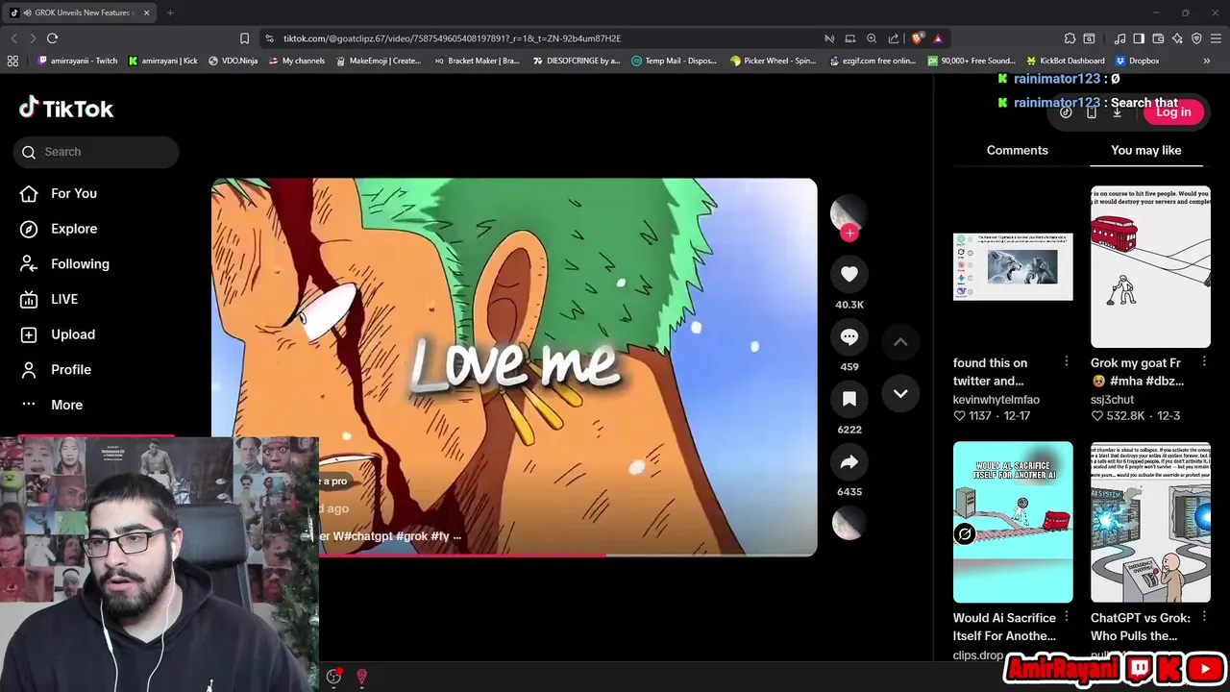The width and height of the screenshot is (1230, 692).
Task: Click the coin icon next to Log in
Action: [1066, 112]
